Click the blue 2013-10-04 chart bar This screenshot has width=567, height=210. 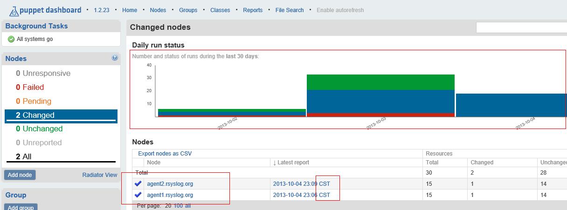(511, 105)
